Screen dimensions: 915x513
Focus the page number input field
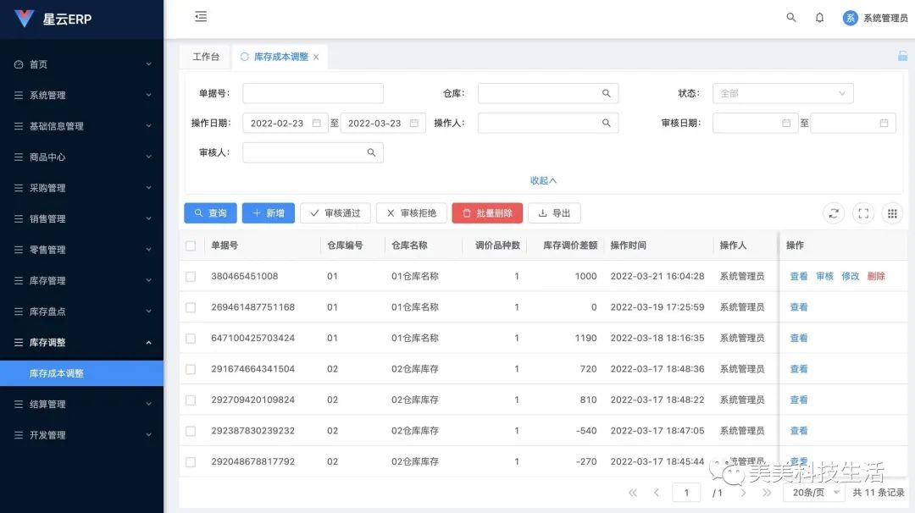coord(686,493)
